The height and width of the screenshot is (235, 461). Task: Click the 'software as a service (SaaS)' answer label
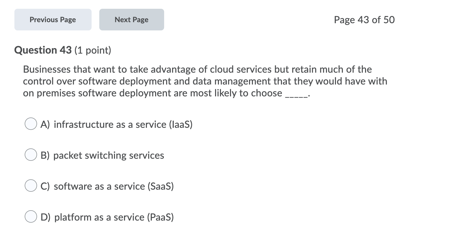point(114,186)
